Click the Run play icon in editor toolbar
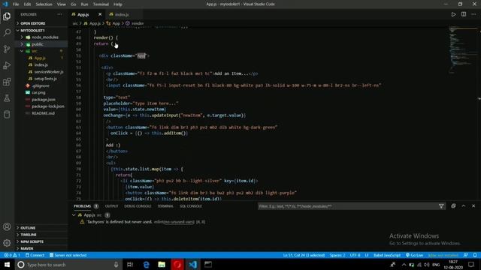Screen dimensions: 481x270 [x=453, y=14]
